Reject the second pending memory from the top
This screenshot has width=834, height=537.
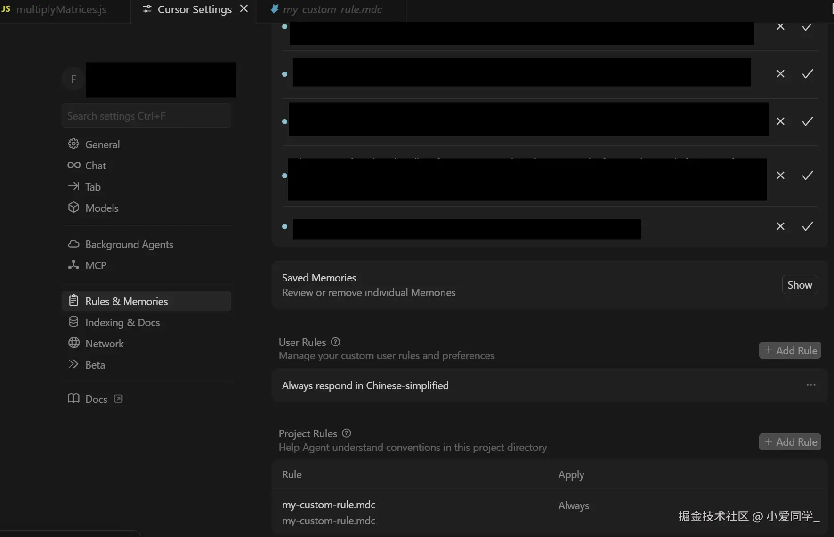point(780,74)
